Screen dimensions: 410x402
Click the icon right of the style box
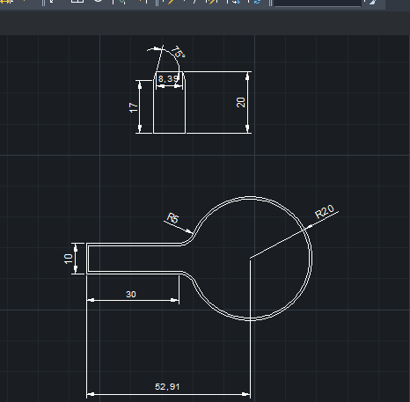click(x=372, y=2)
